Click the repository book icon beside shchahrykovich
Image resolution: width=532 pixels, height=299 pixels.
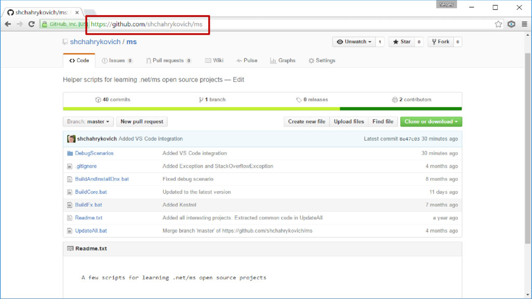[x=65, y=42]
